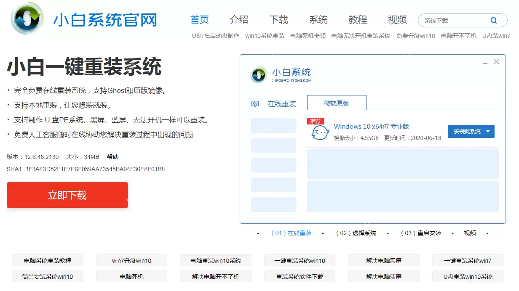Image resolution: width=519 pixels, height=291 pixels.
Task: Open the 教程 menu
Action: click(358, 19)
